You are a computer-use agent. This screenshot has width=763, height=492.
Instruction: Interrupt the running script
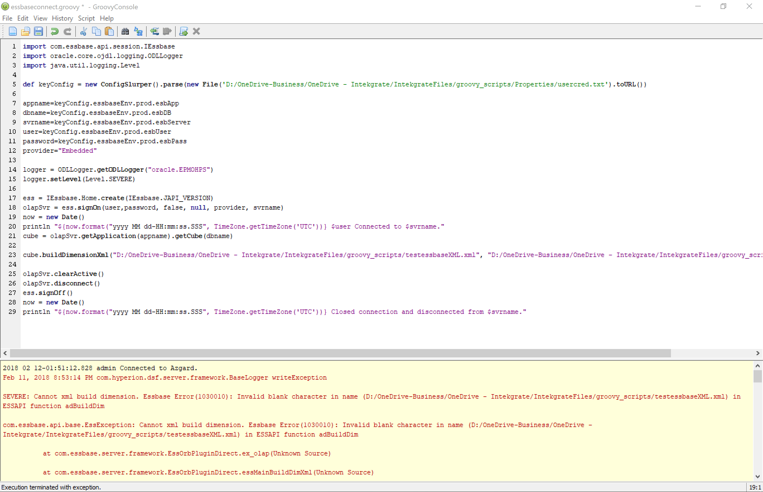[196, 31]
